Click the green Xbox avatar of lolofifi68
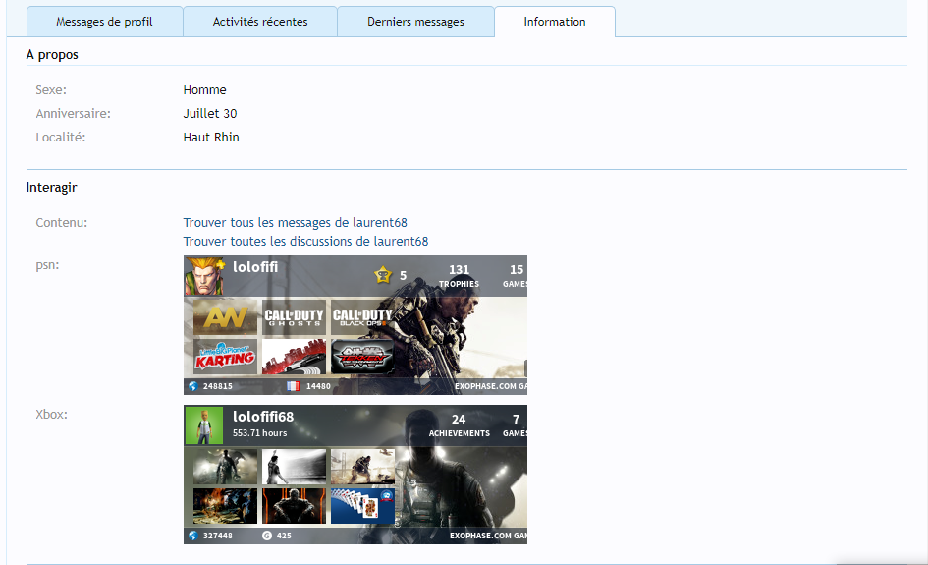The image size is (928, 565). (203, 425)
